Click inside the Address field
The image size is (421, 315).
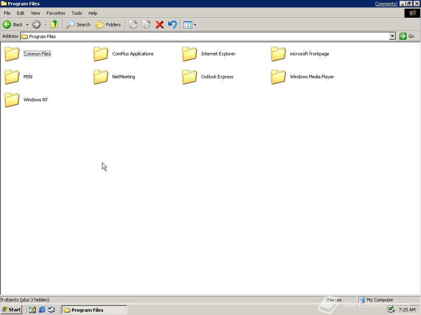[x=205, y=37]
